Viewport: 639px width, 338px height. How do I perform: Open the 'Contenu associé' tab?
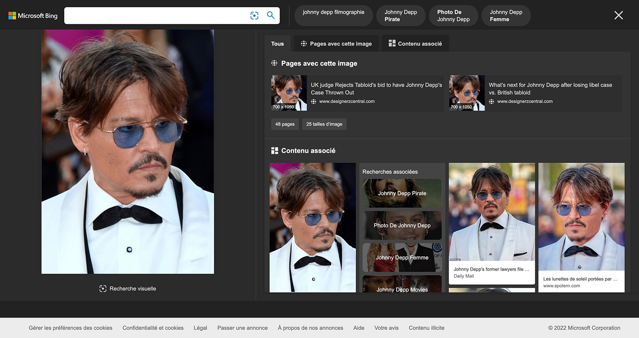click(x=415, y=43)
